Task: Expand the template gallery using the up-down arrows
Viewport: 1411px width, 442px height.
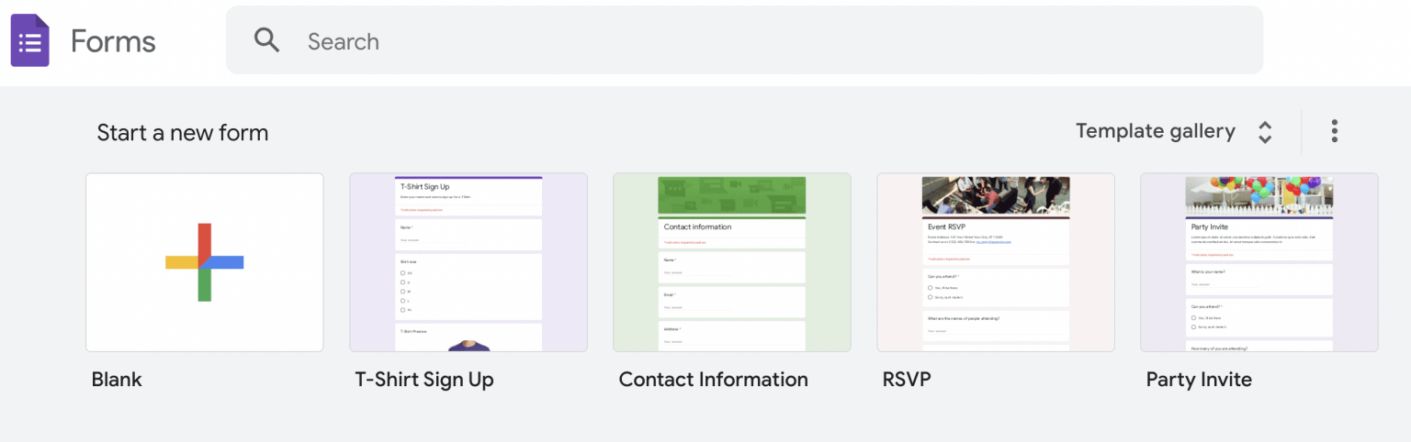Action: (1265, 132)
